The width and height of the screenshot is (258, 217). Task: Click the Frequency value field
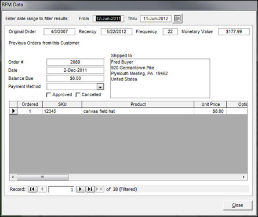tap(170, 32)
